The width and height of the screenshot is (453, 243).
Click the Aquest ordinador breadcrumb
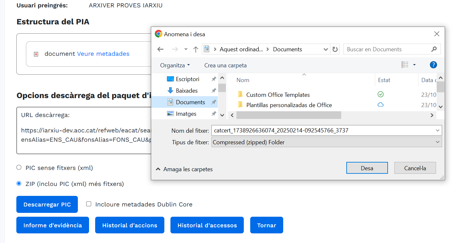pyautogui.click(x=241, y=49)
